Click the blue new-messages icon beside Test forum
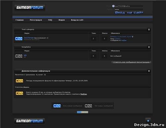Viewport: 166px width, 128px height. 19,38
